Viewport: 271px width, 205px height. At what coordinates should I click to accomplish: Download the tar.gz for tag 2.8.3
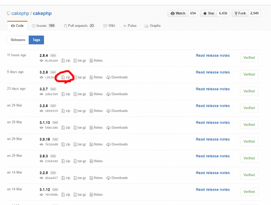tap(80, 161)
